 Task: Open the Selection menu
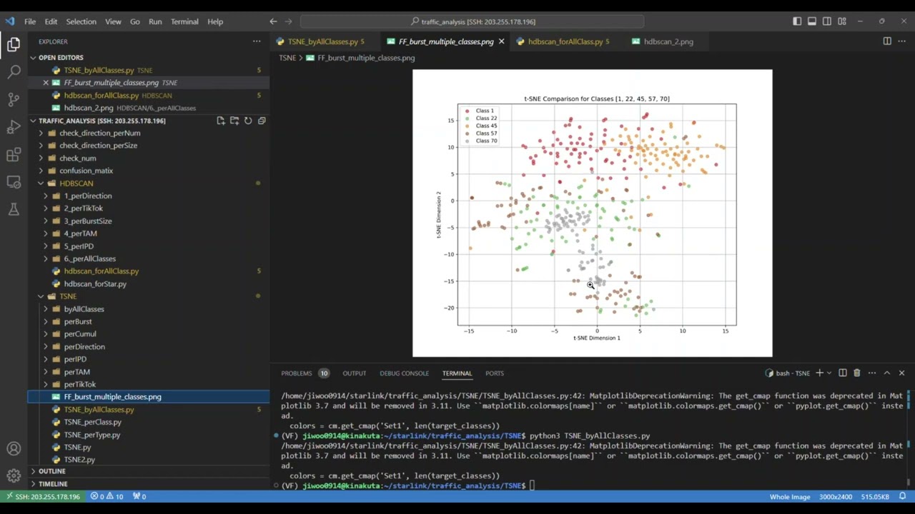click(81, 21)
